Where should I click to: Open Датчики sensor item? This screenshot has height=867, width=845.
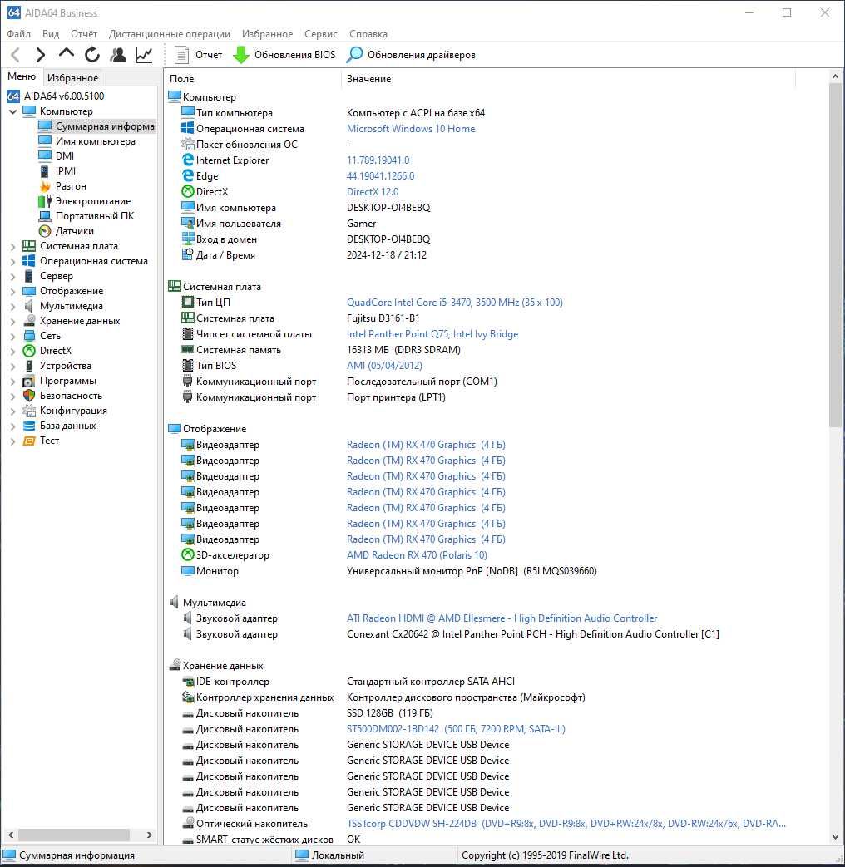coord(75,230)
